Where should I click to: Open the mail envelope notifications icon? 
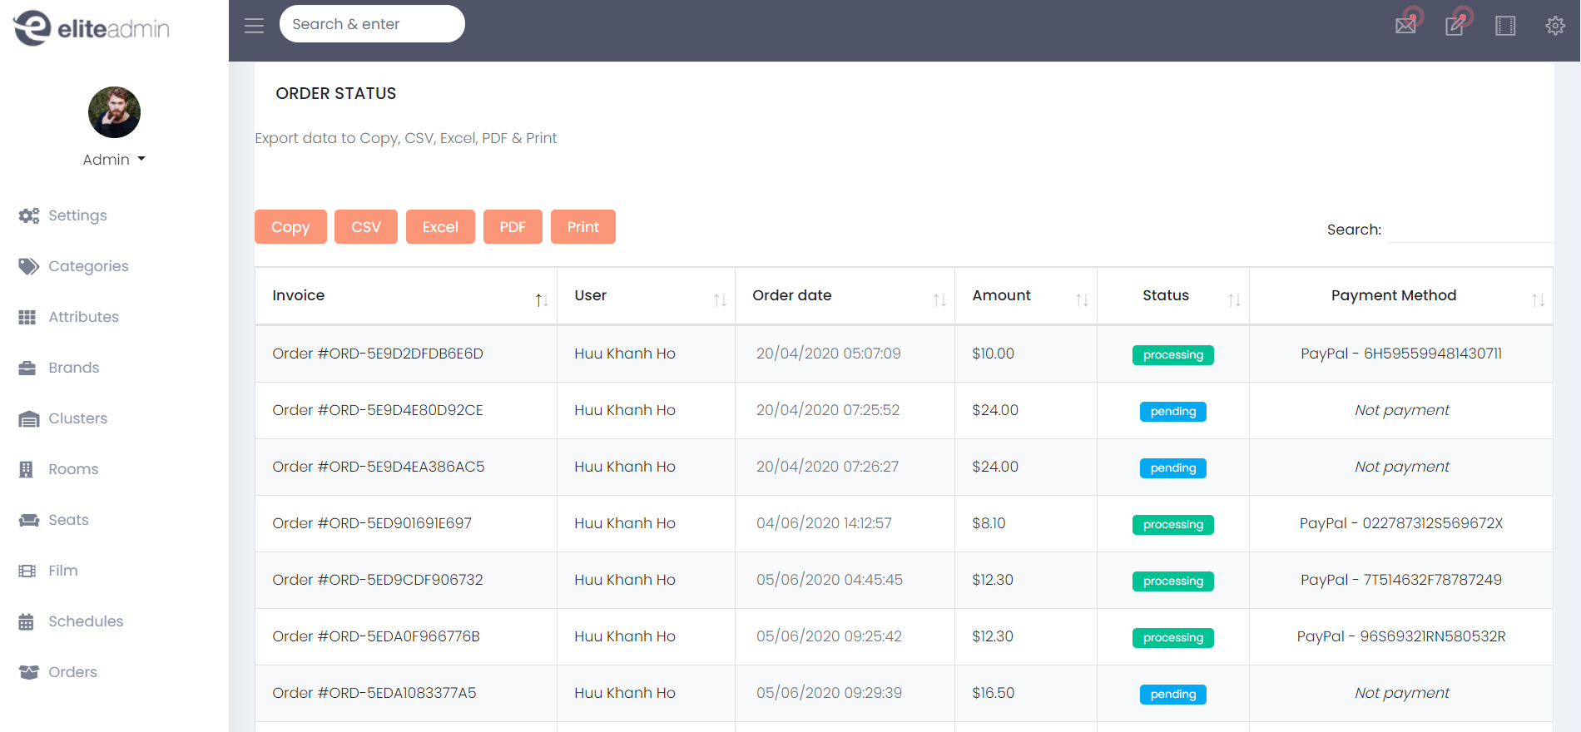(x=1405, y=26)
